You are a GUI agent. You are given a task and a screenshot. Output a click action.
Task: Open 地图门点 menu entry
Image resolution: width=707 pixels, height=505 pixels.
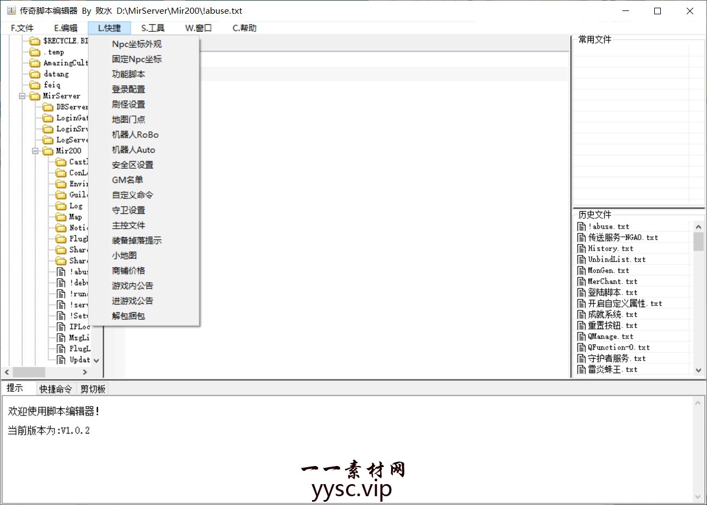coord(129,120)
